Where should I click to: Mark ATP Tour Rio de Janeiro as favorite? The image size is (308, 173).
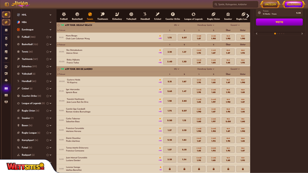coord(59,69)
